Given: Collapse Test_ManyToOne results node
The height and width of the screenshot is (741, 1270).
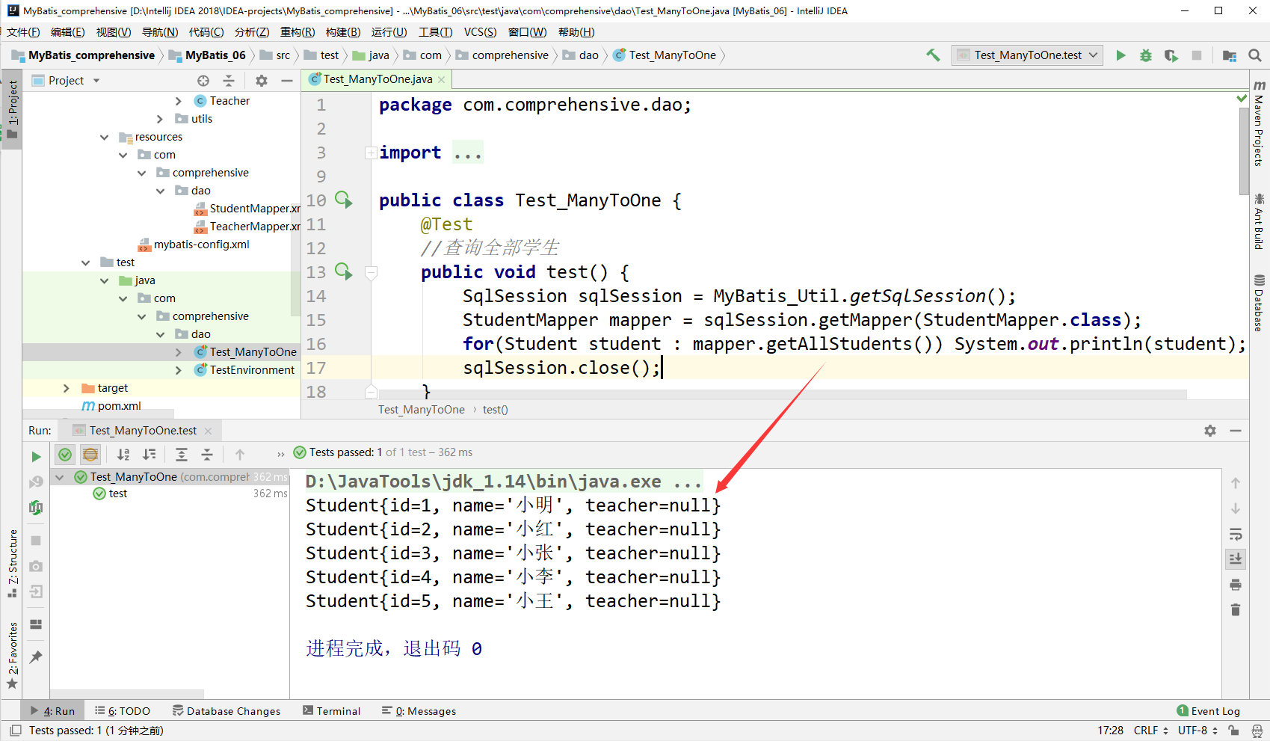Looking at the screenshot, I should pyautogui.click(x=60, y=477).
